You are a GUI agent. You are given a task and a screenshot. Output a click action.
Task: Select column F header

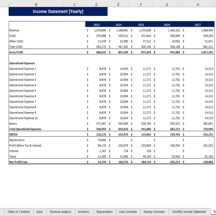coord(141,5)
